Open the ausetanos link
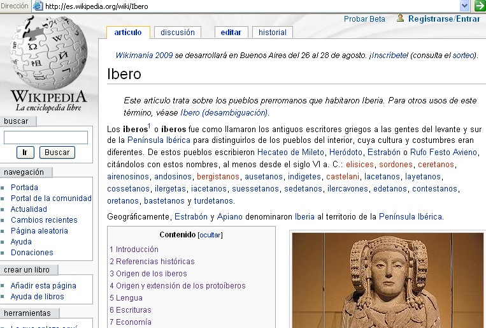This screenshot has height=328, width=486. tap(264, 176)
